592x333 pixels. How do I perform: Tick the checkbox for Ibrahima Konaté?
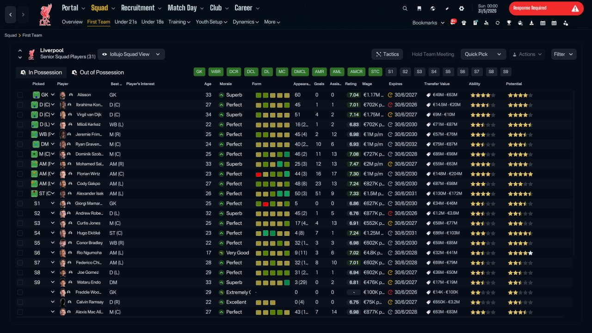tap(20, 105)
